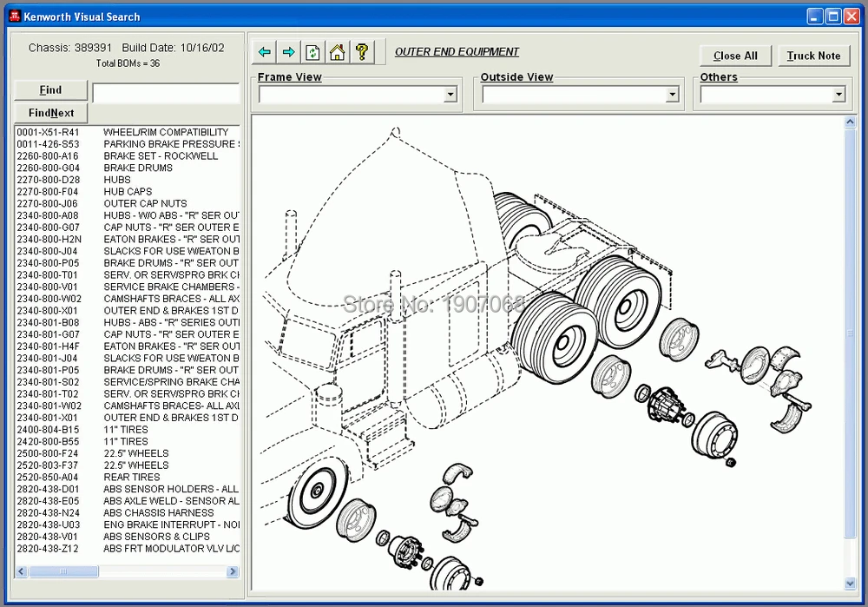This screenshot has width=868, height=607.
Task: Select row 2340-800-G07 CAP NUTS
Action: (128, 228)
